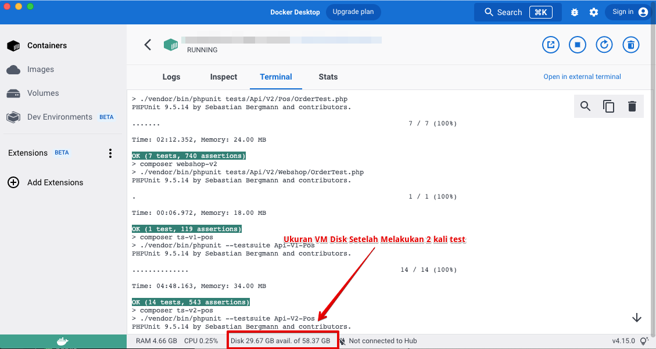Viewport: 656px width, 349px height.
Task: Click the '14 / 14 (100%)' progress text
Action: coord(428,269)
